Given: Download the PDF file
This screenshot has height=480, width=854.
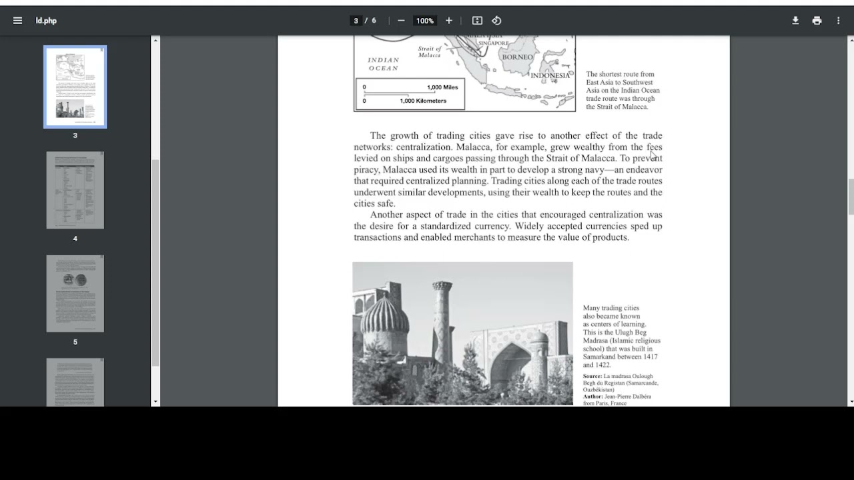Looking at the screenshot, I should point(795,21).
